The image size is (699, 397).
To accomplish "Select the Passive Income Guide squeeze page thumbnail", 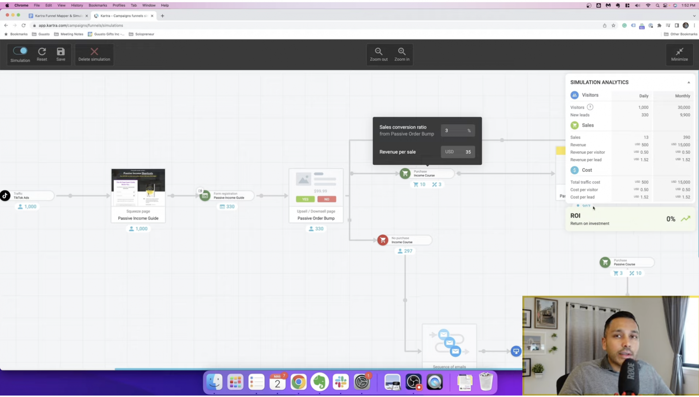I will (x=138, y=188).
